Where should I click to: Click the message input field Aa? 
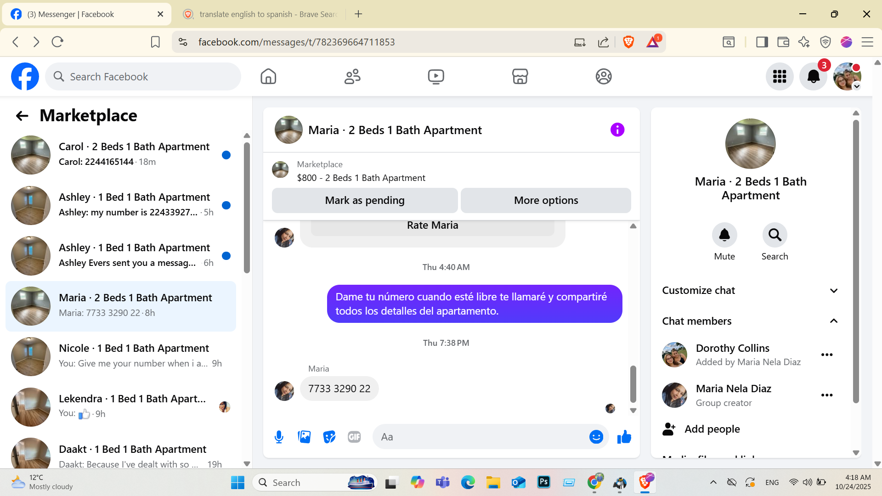[x=480, y=437]
